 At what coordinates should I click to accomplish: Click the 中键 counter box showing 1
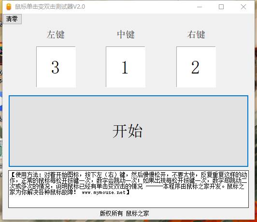pos(126,67)
